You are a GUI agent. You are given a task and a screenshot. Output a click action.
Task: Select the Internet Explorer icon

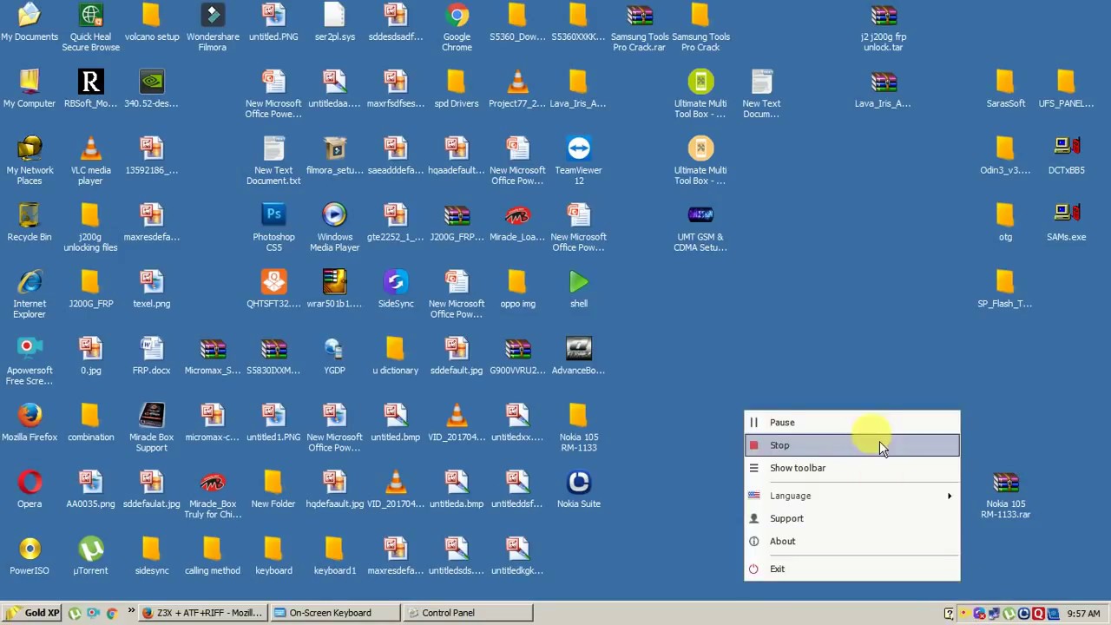pyautogui.click(x=30, y=294)
